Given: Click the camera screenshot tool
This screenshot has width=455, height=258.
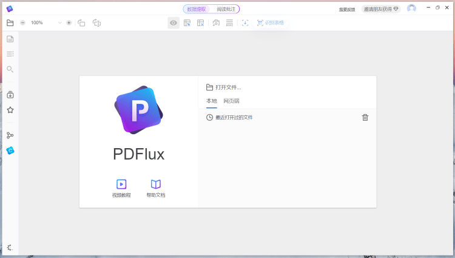Looking at the screenshot, I should [x=216, y=23].
